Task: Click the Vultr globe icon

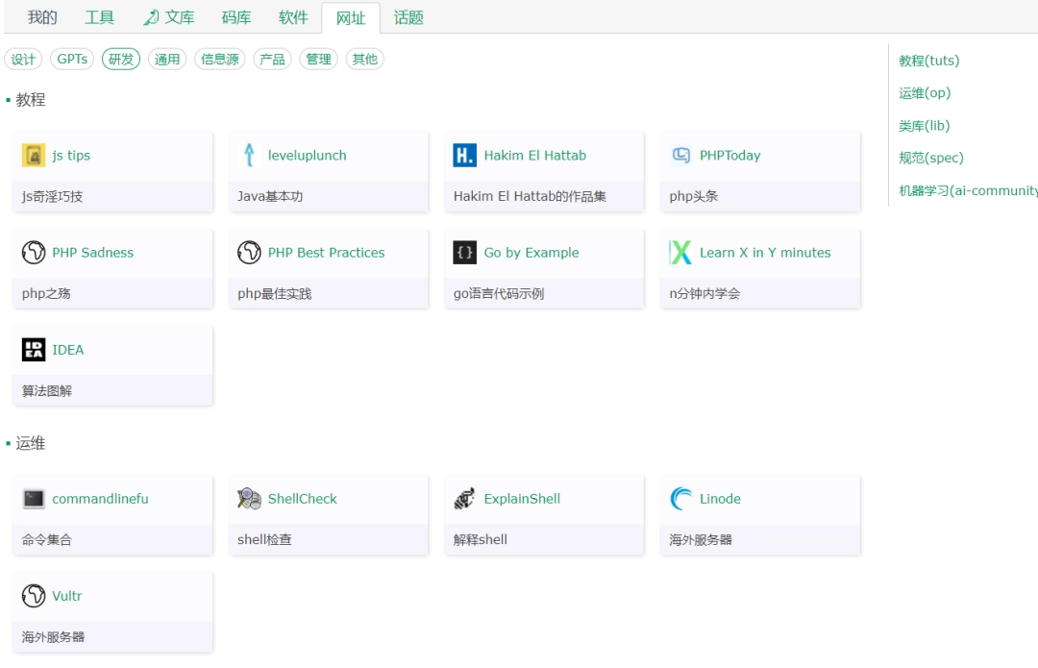Action: (x=33, y=597)
